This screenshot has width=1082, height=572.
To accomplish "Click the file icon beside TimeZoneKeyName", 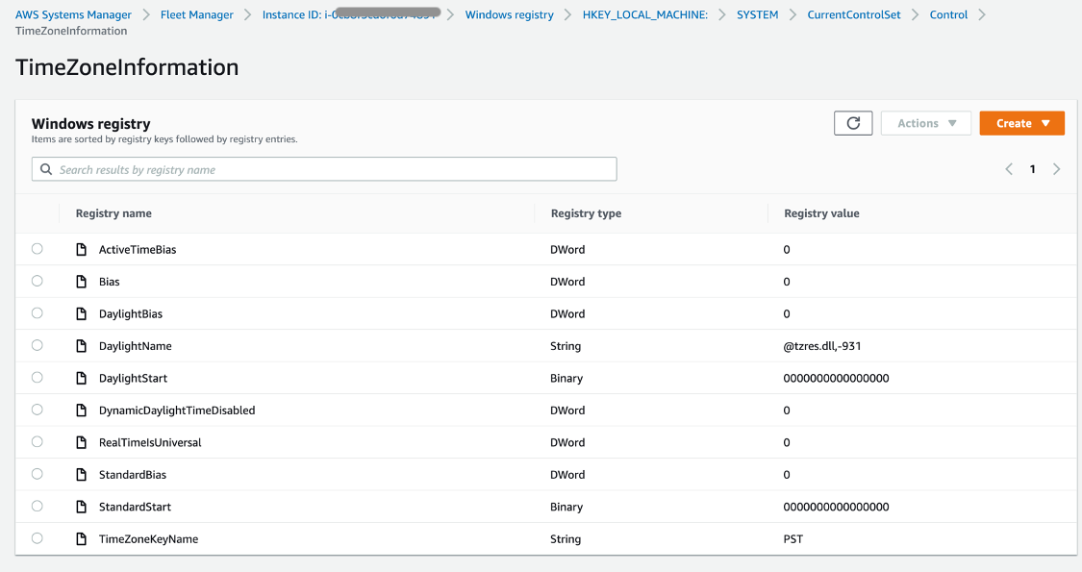I will (81, 538).
